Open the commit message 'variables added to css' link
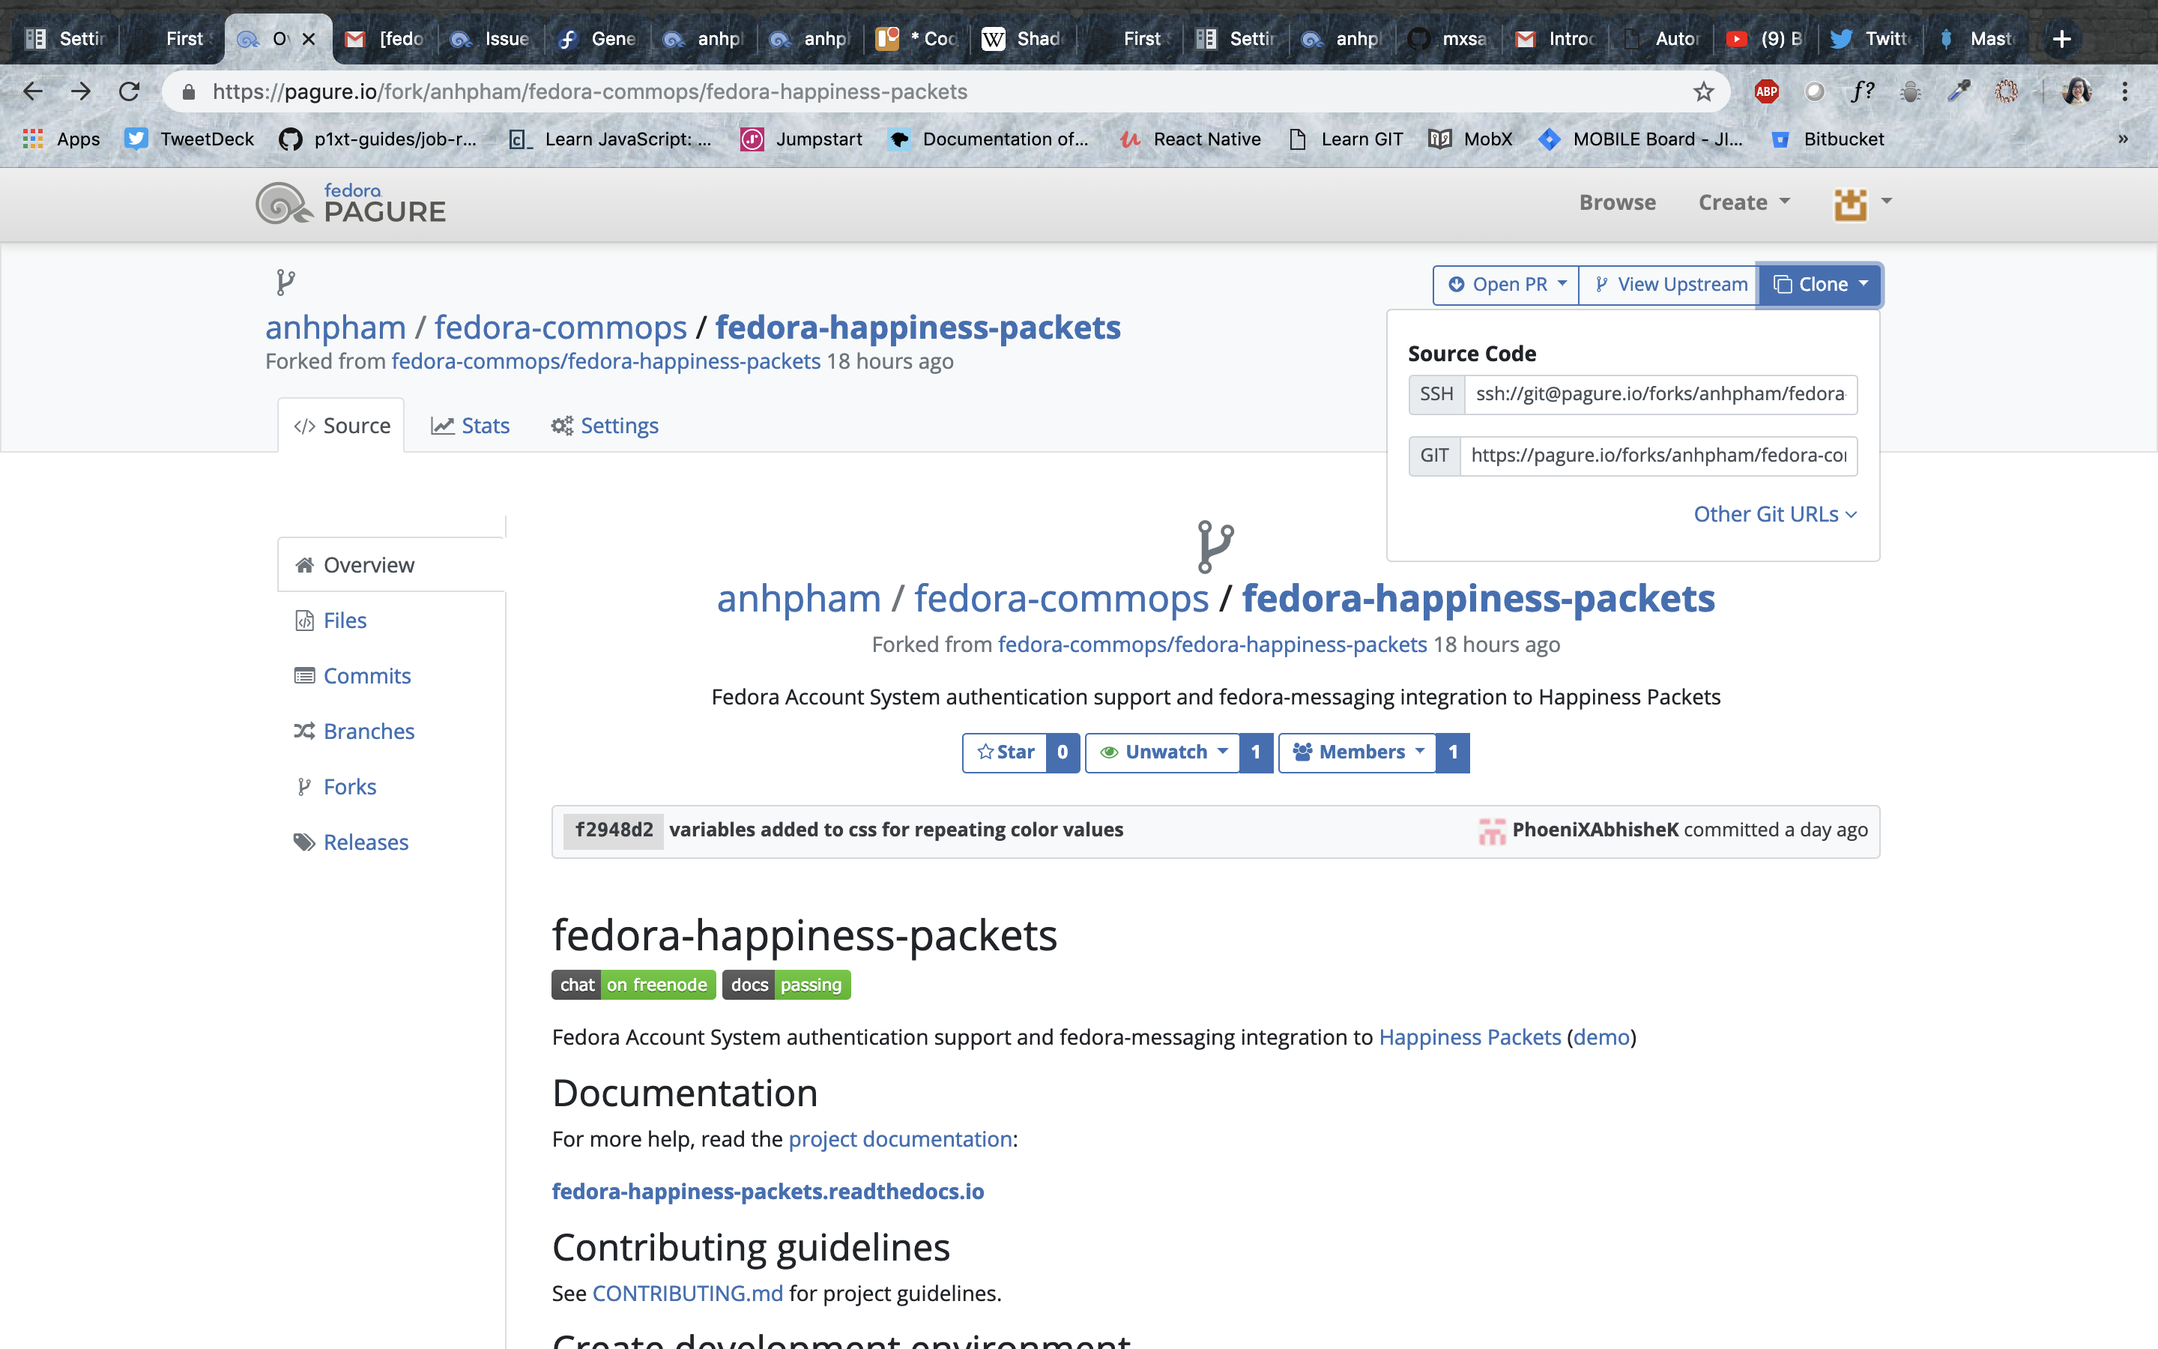2158x1349 pixels. pos(896,830)
